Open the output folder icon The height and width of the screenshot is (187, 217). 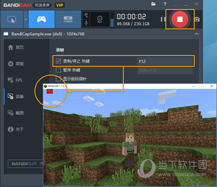[x=153, y=4]
